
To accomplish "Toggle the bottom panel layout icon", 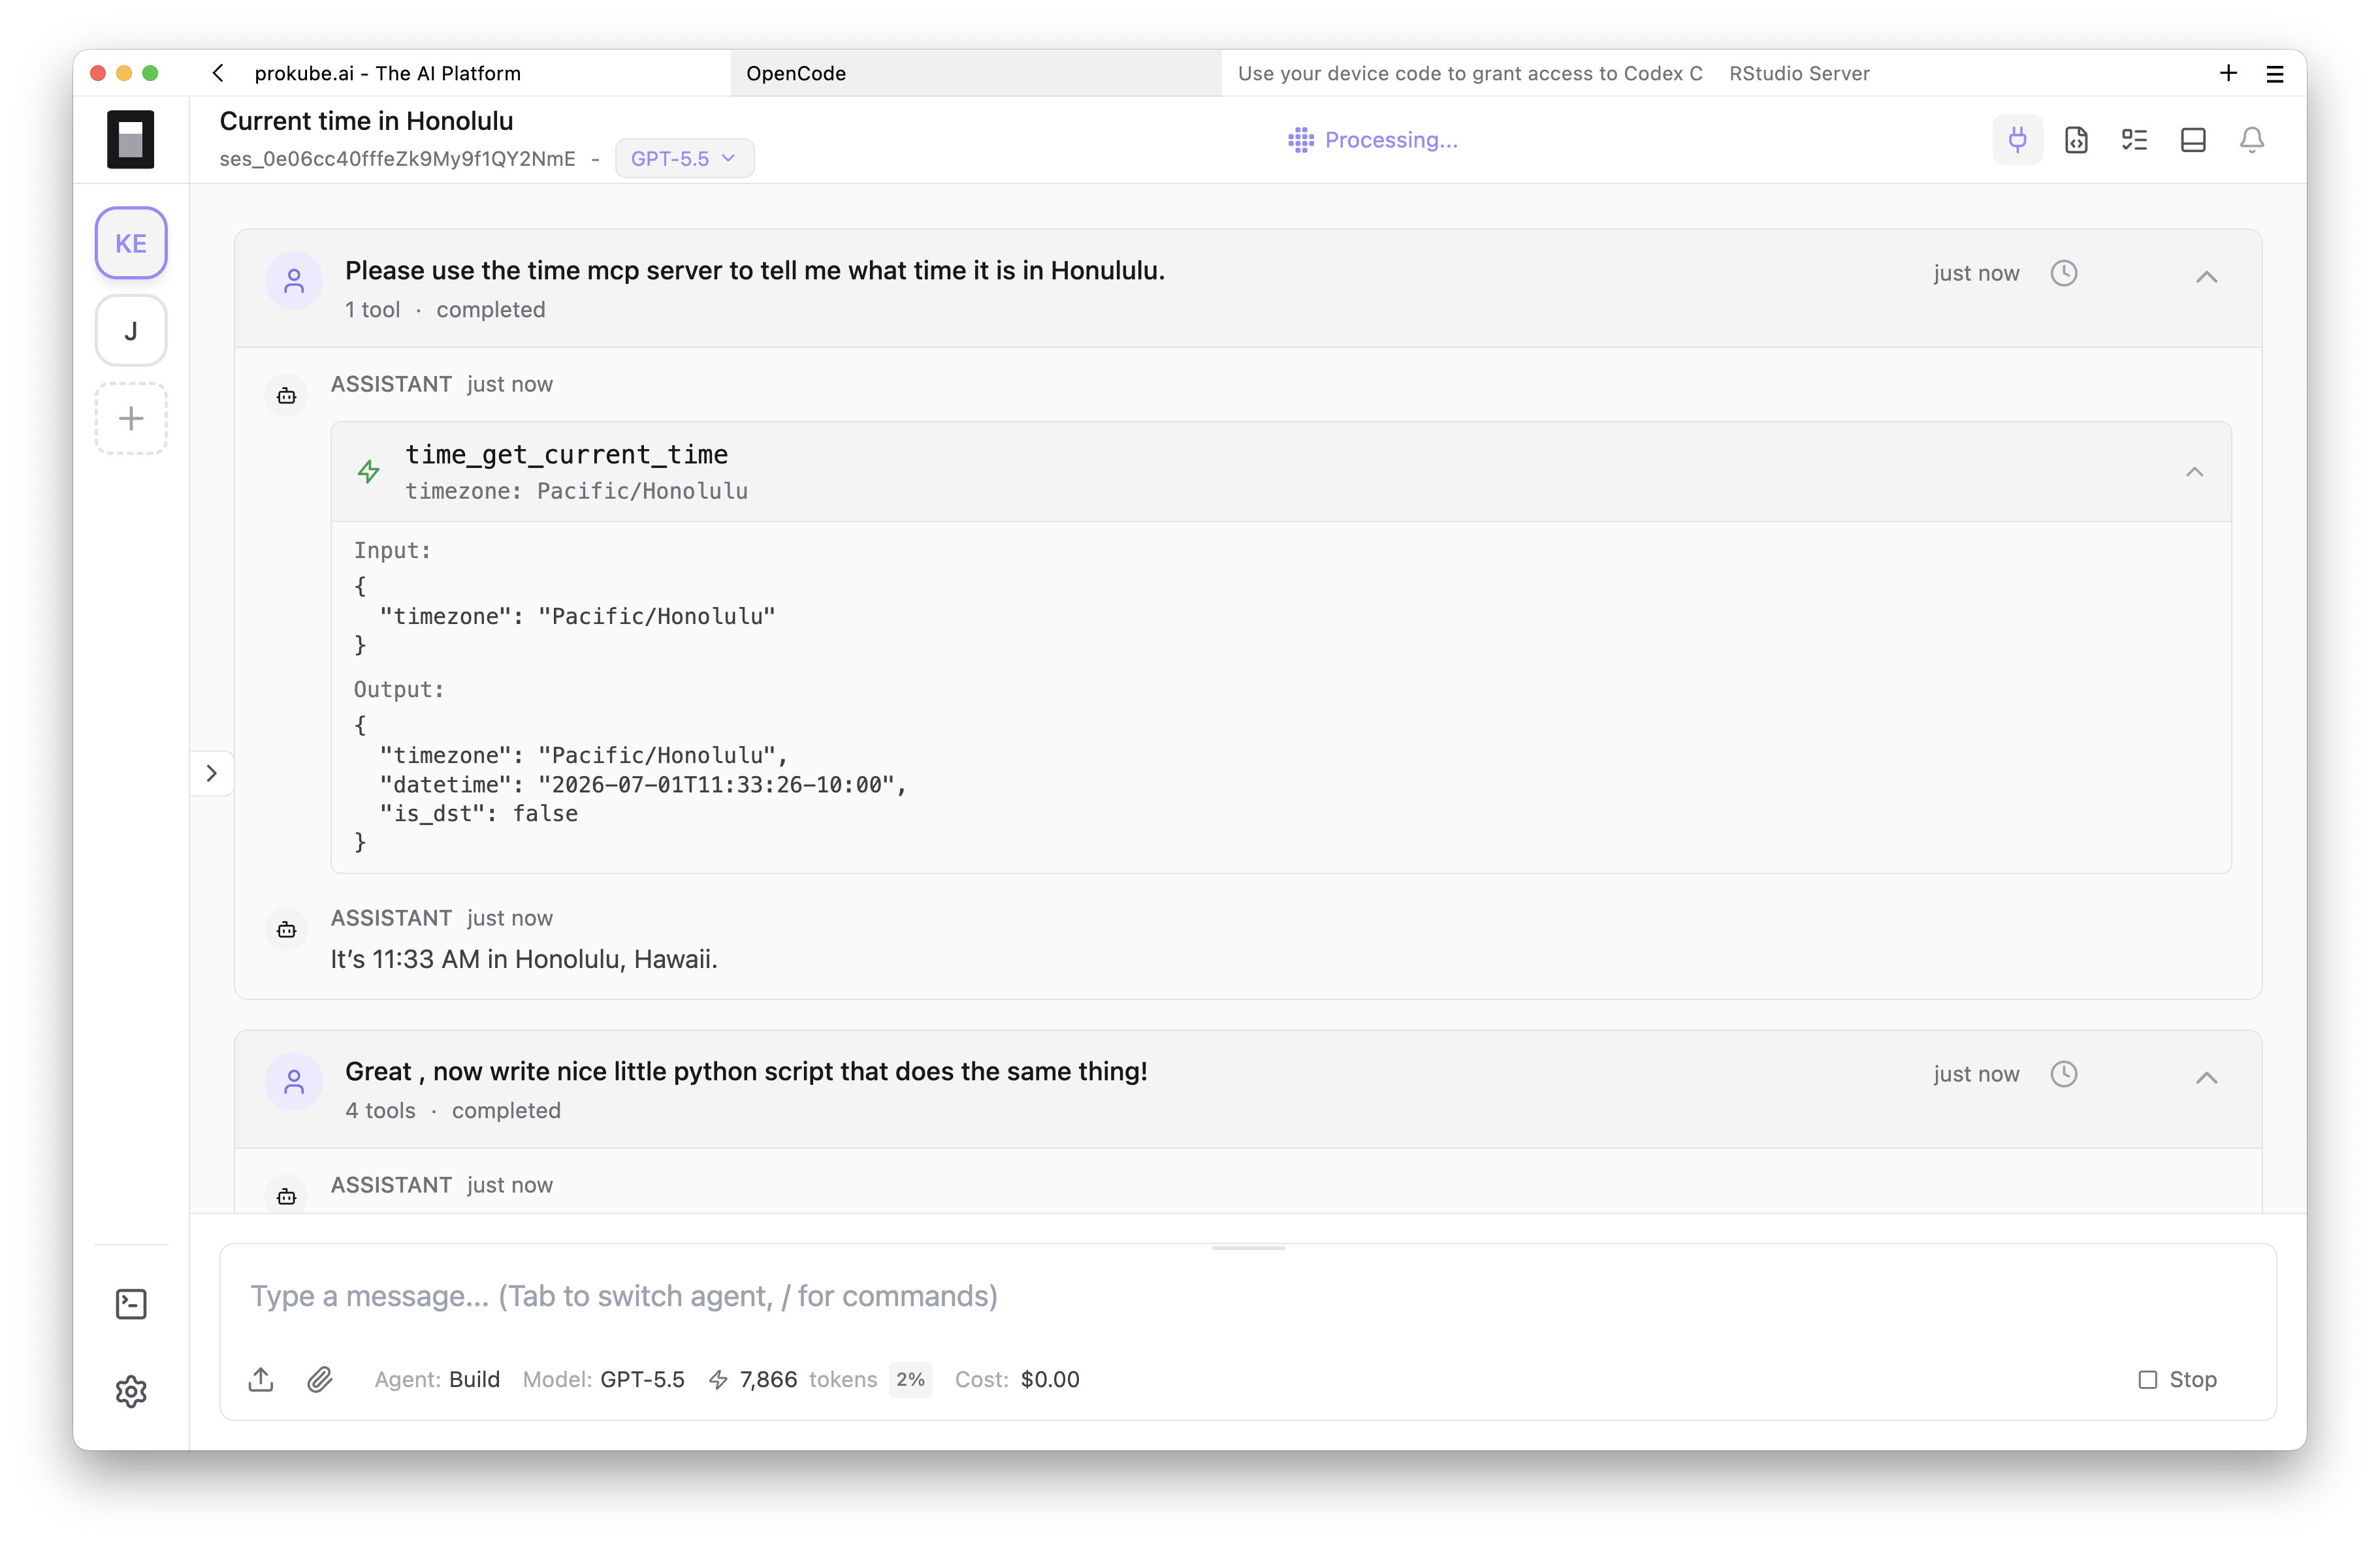I will (x=2193, y=140).
